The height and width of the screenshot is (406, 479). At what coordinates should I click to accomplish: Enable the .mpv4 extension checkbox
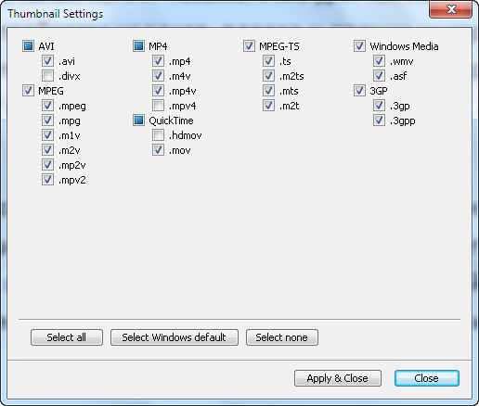tap(158, 106)
